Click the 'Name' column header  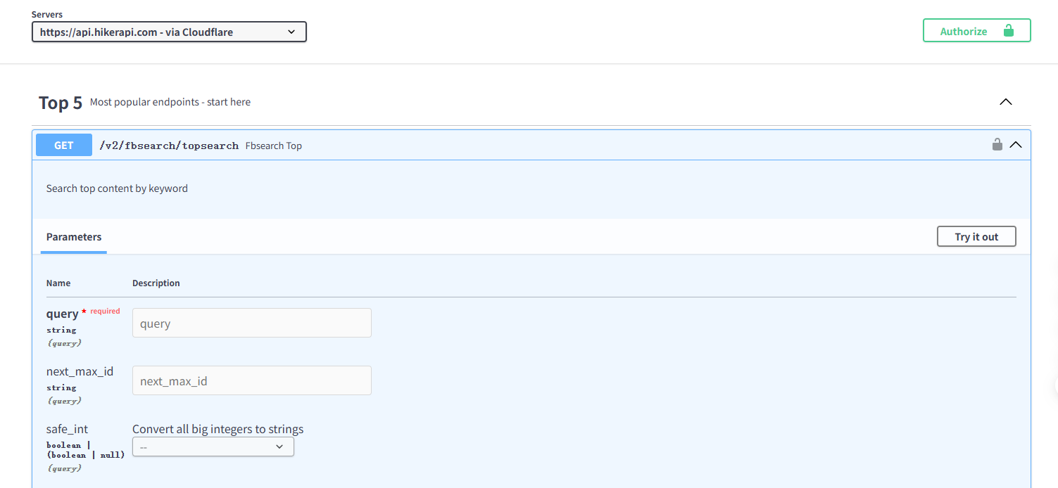point(58,283)
